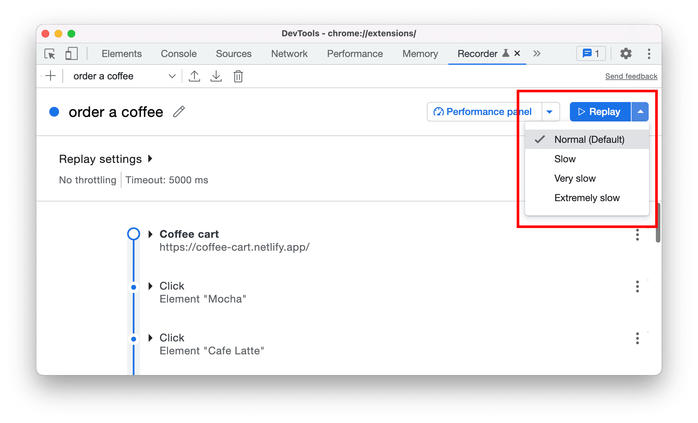The height and width of the screenshot is (423, 698).
Task: Click the Send feedback link
Action: point(631,76)
